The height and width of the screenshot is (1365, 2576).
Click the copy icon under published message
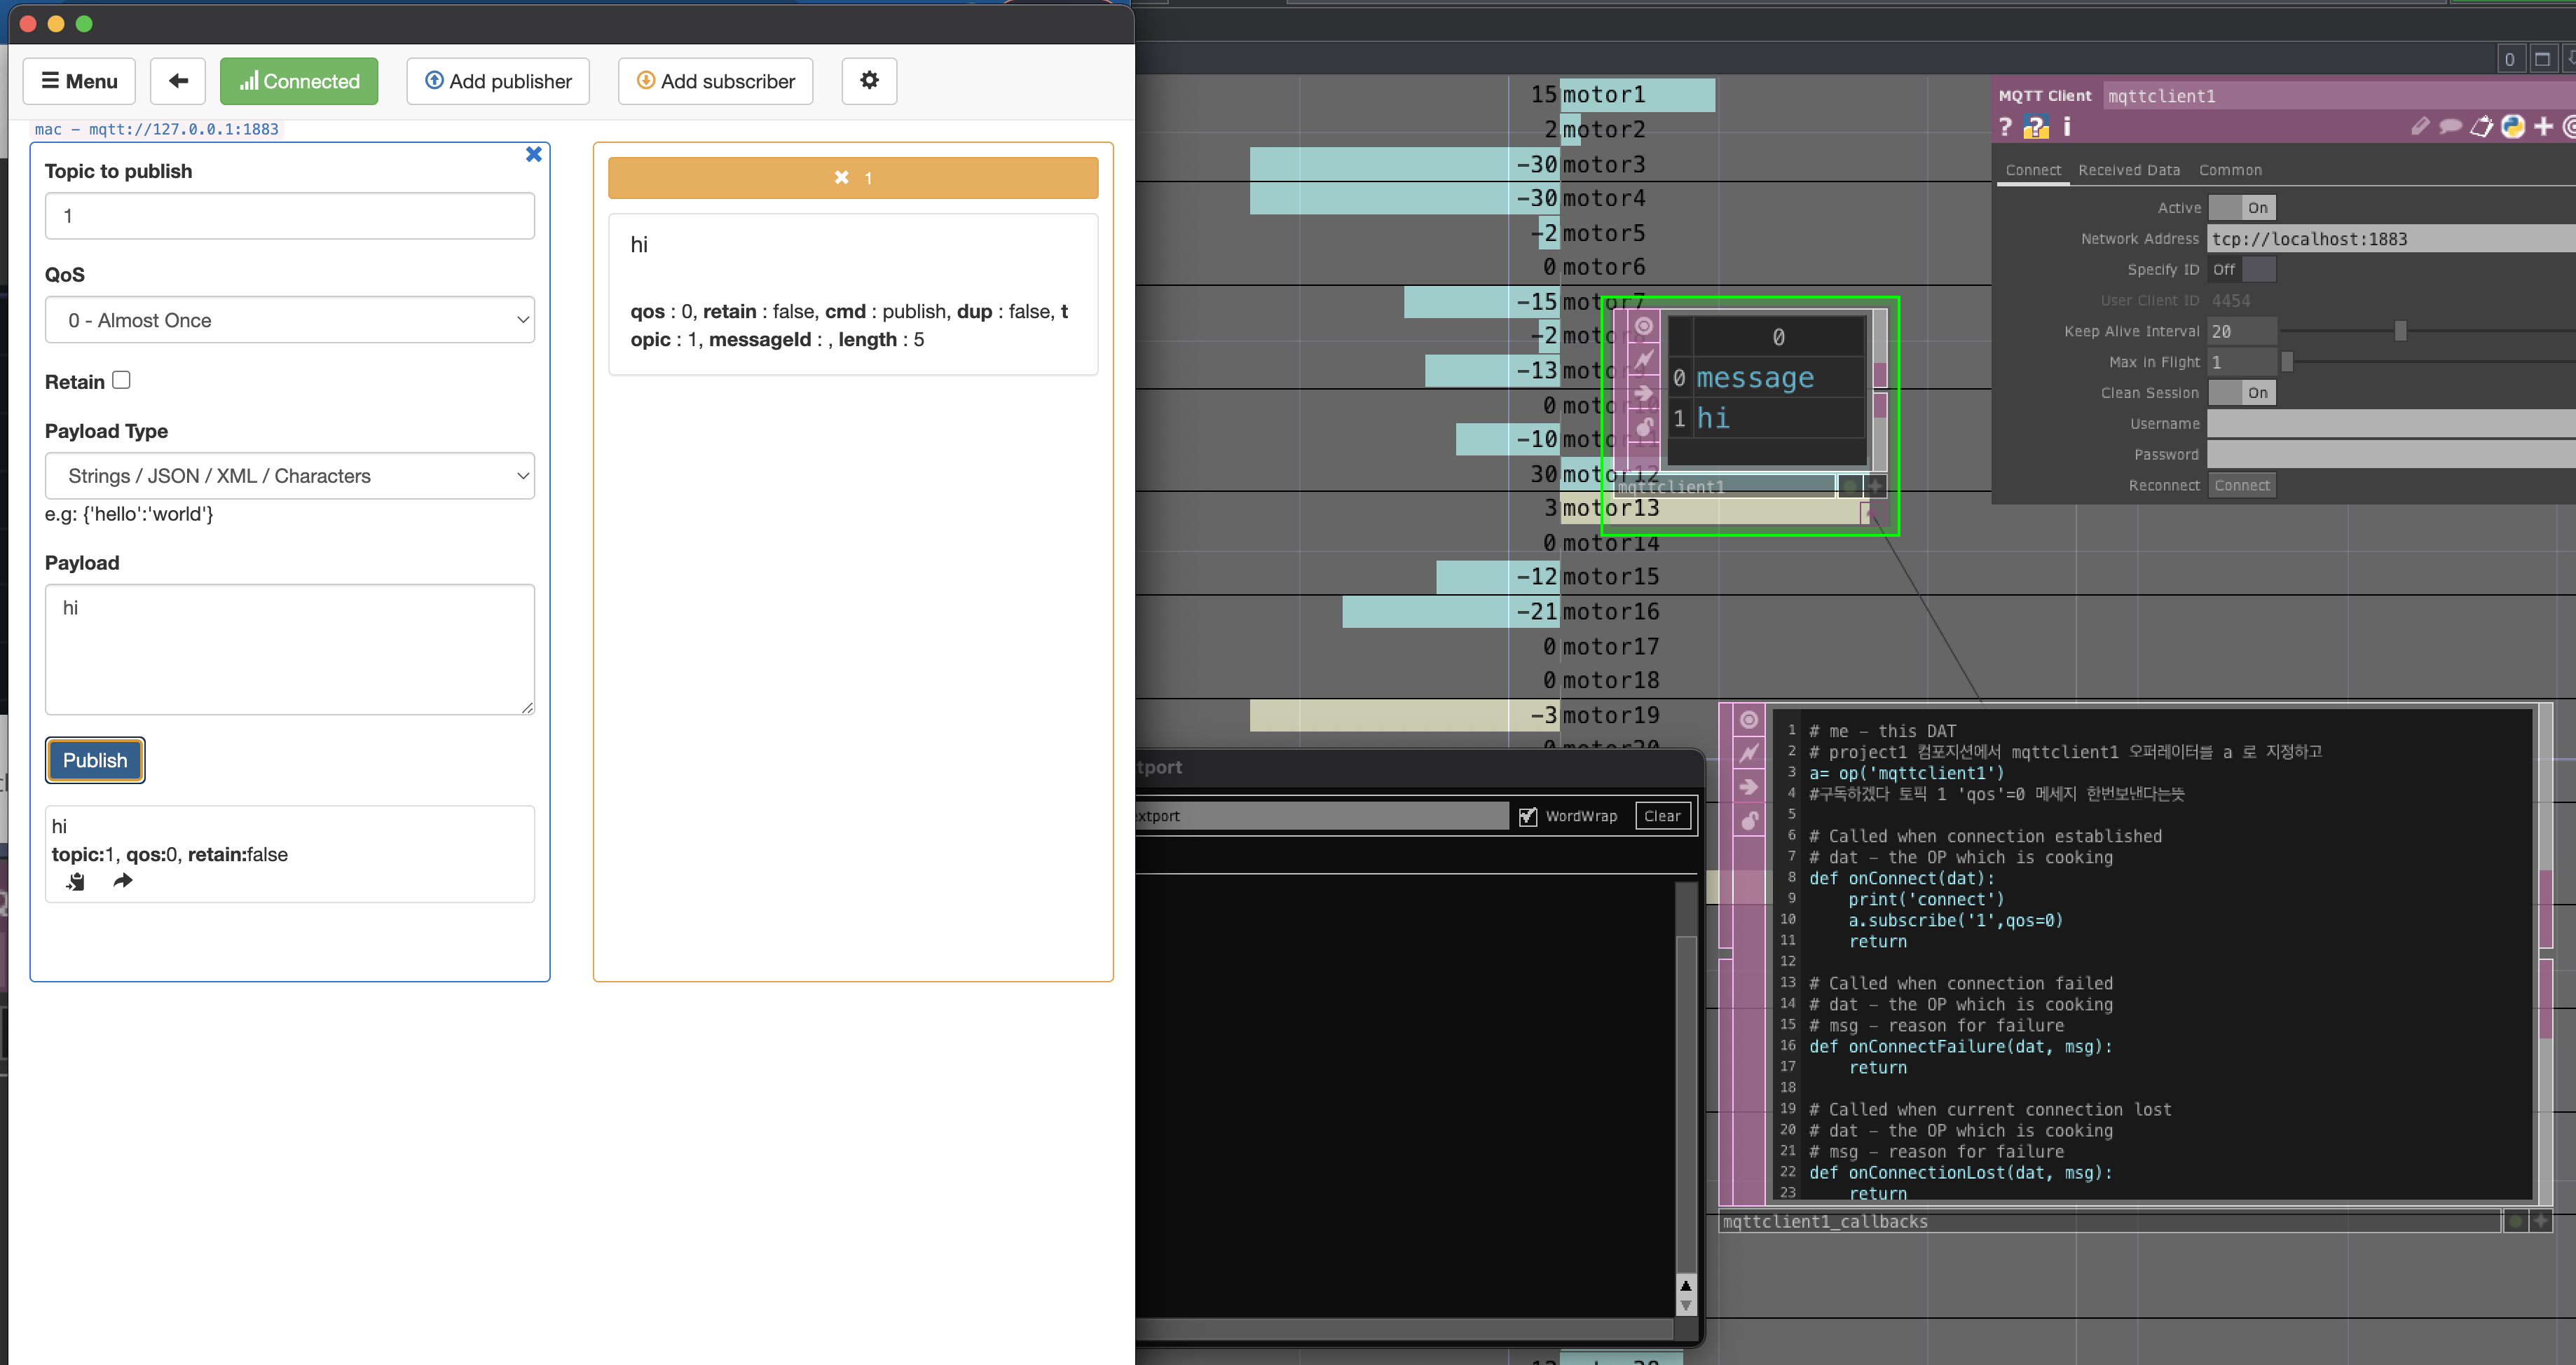point(76,881)
